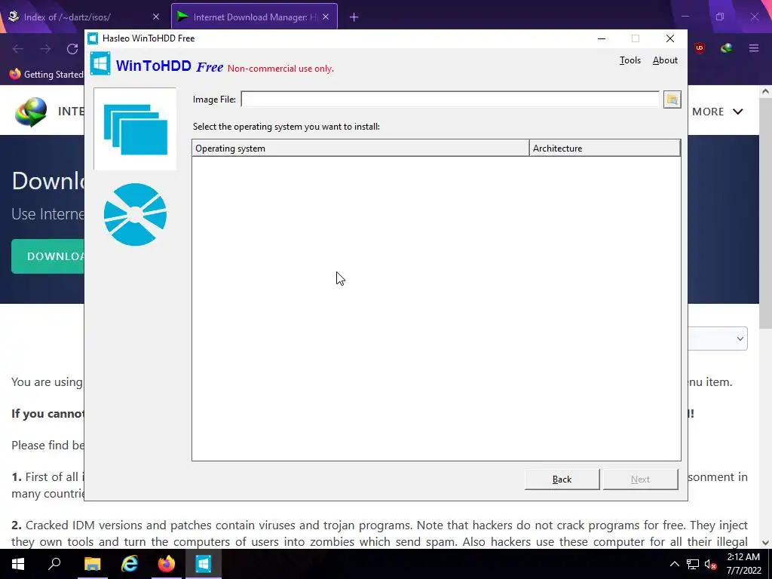The width and height of the screenshot is (772, 579).
Task: Reload the page in Firefox
Action: tap(72, 49)
